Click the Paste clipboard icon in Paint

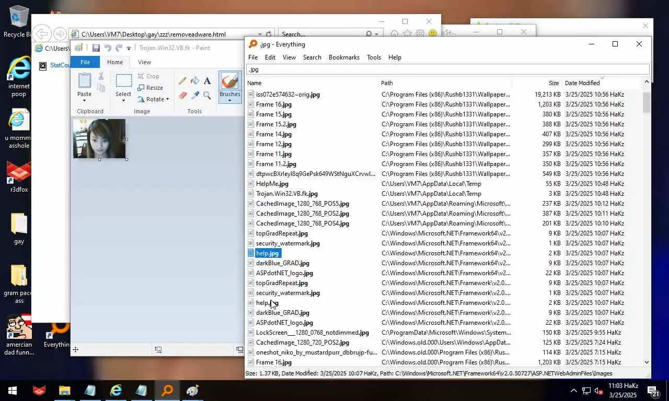[x=84, y=80]
